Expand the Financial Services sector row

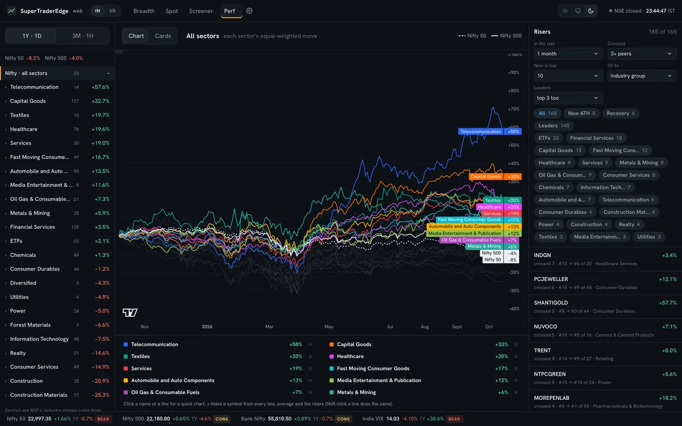point(57,227)
